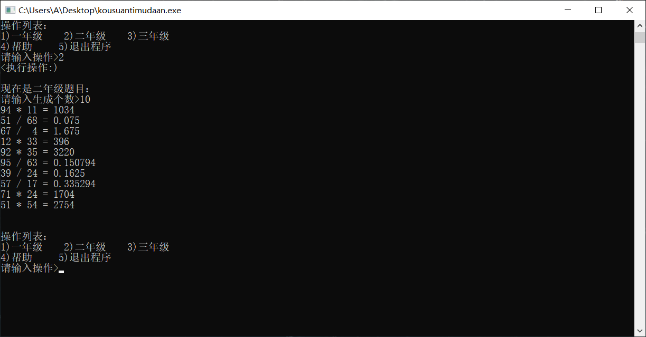Click the text '<执行操作:)'
The width and height of the screenshot is (646, 337).
click(29, 68)
